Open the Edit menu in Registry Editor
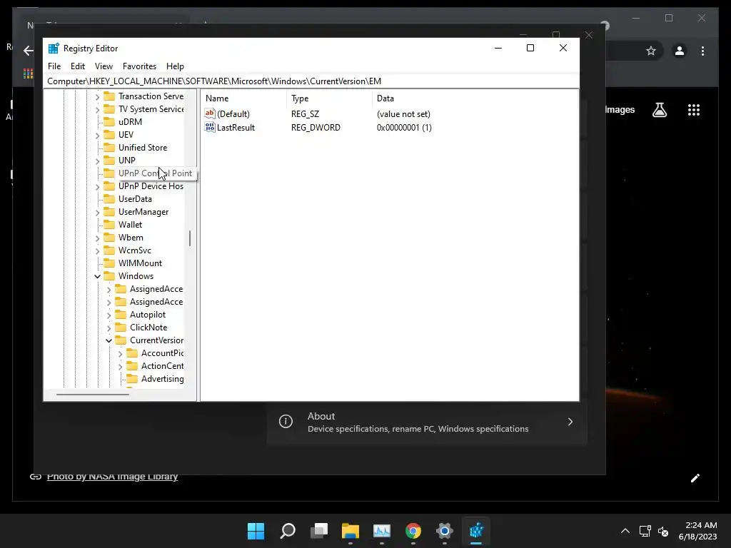This screenshot has height=548, width=731. [x=77, y=66]
